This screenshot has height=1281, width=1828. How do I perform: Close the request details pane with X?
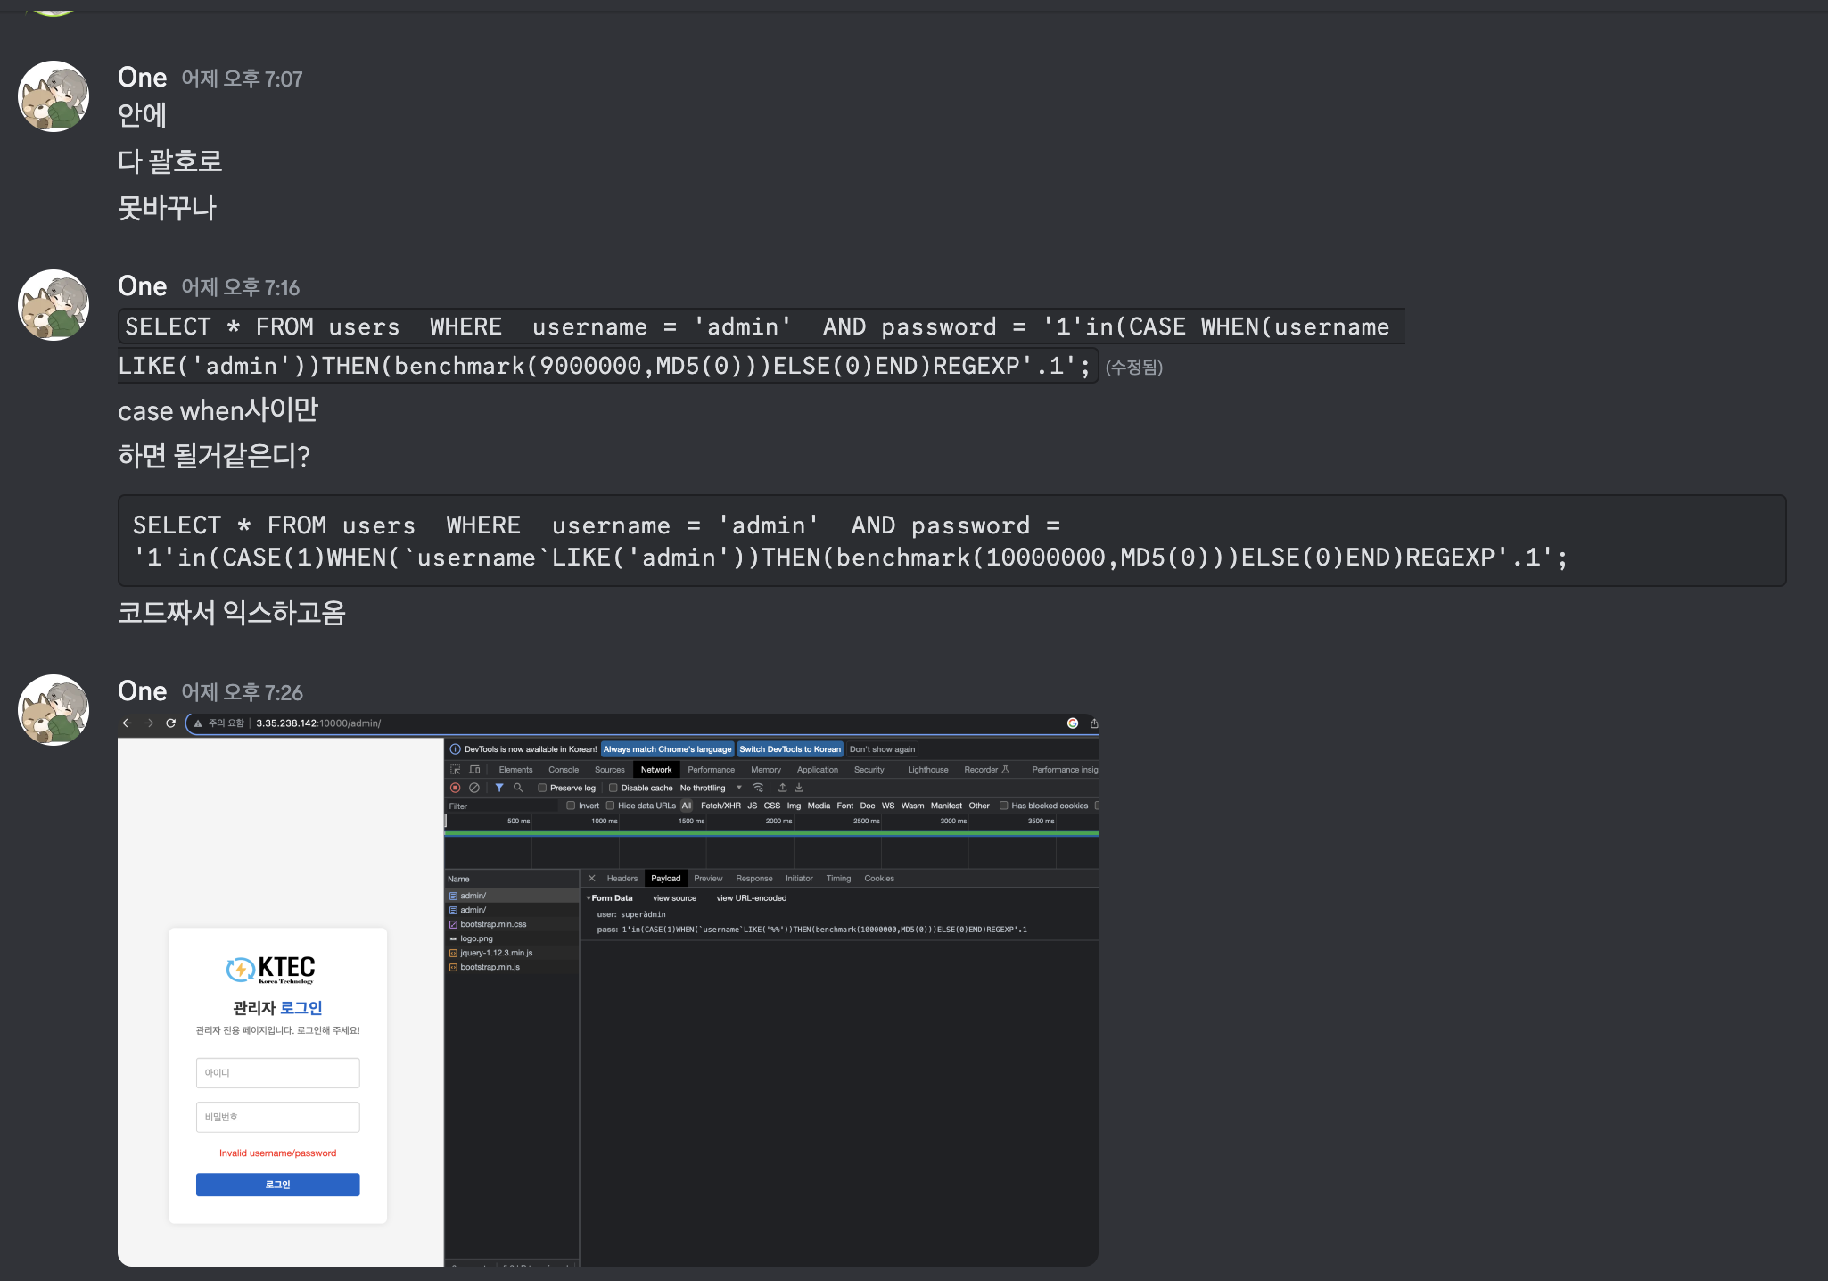coord(591,879)
